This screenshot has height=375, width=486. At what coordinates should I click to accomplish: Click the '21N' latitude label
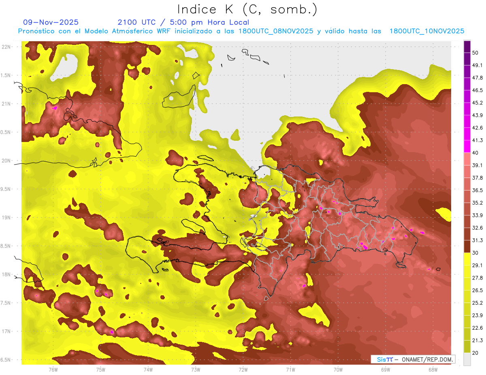pos(6,104)
